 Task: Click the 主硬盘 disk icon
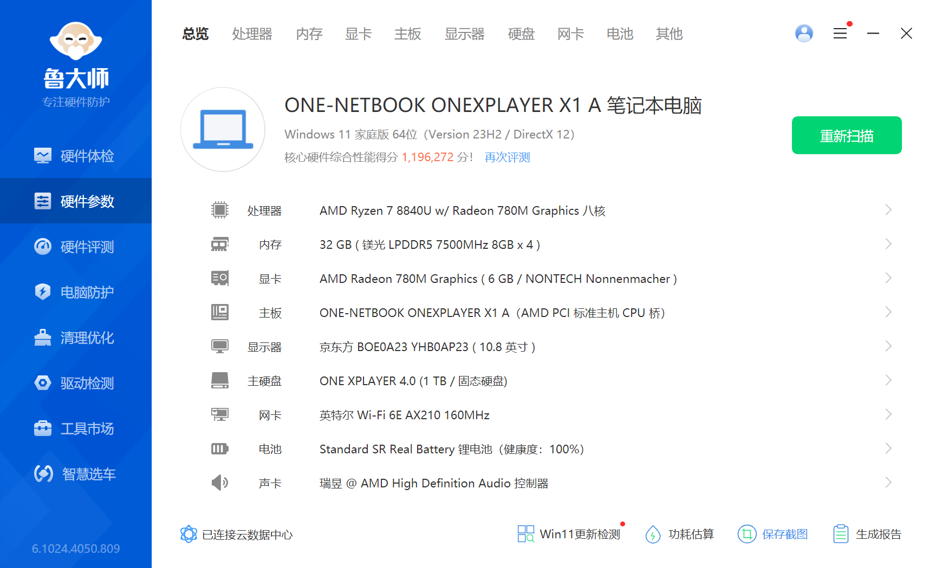tap(220, 380)
